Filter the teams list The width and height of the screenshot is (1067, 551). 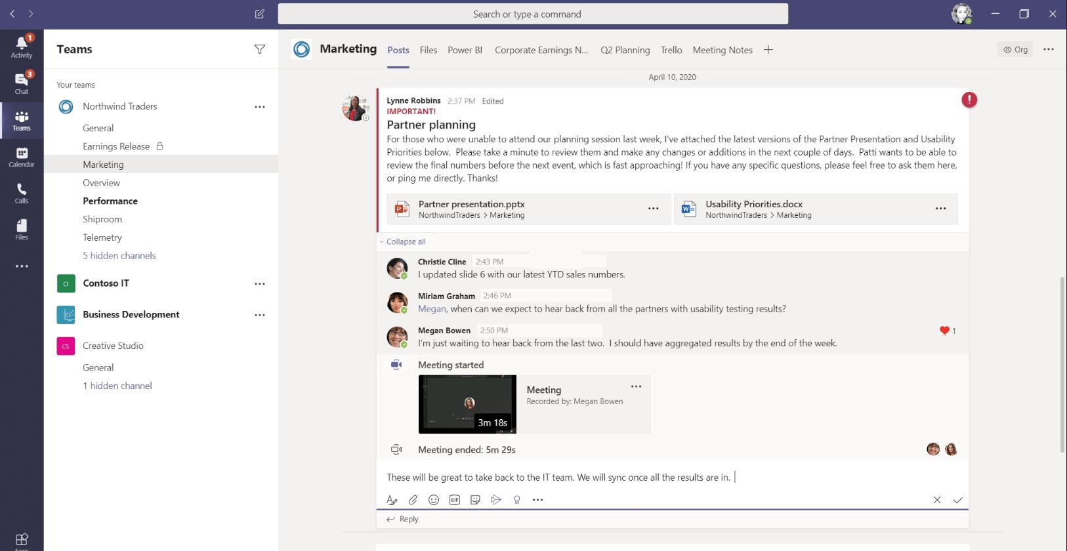[260, 49]
